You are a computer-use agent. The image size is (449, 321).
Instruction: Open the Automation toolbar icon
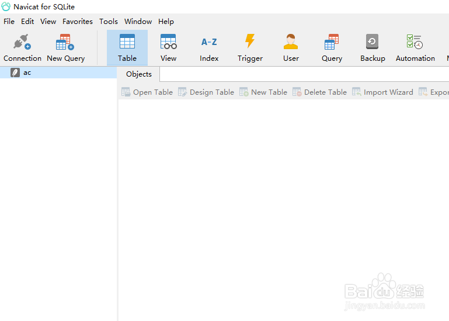415,47
